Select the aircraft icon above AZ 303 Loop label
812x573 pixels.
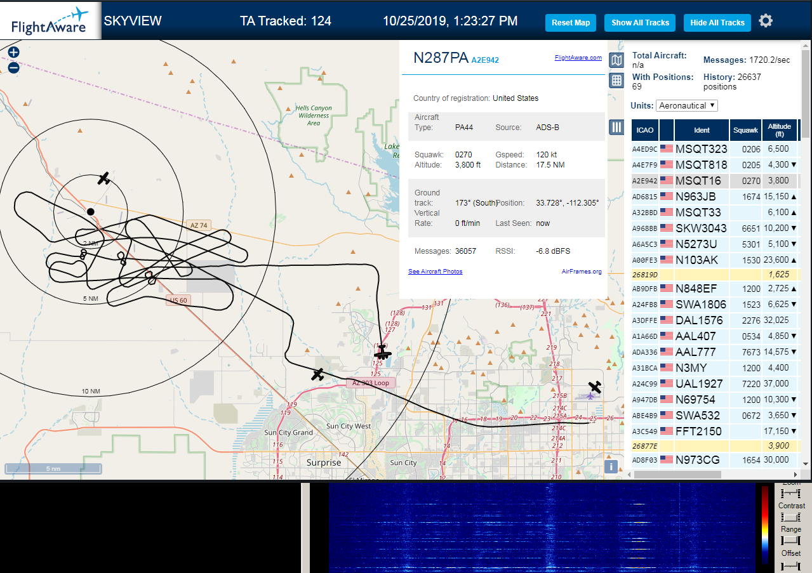coord(382,352)
